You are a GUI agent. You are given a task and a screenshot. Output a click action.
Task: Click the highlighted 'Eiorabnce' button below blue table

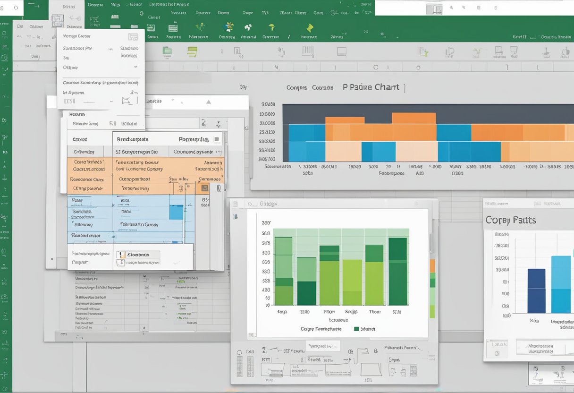[142, 254]
